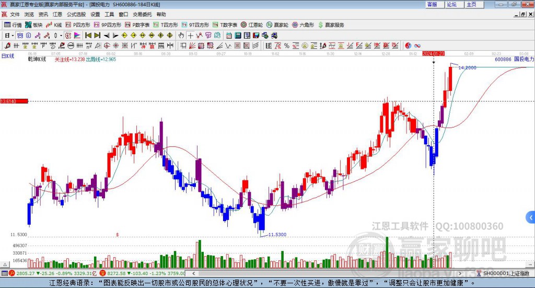Select the red pencil drawing tool

7,45
